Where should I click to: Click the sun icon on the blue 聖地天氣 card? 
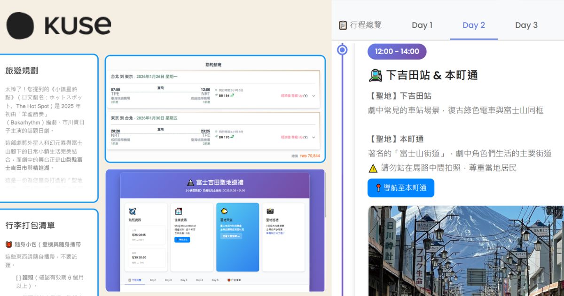pyautogui.click(x=224, y=211)
